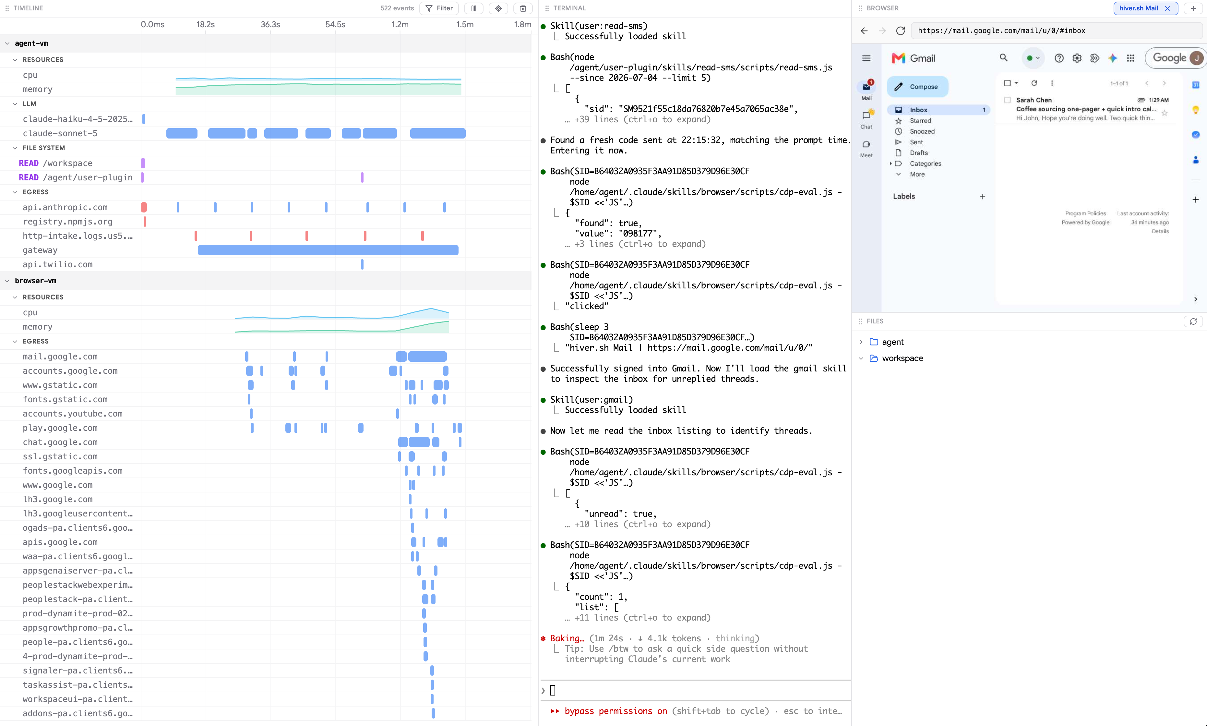Expand the Gmail Categories label
Image resolution: width=1207 pixels, height=726 pixels.
tap(890, 163)
